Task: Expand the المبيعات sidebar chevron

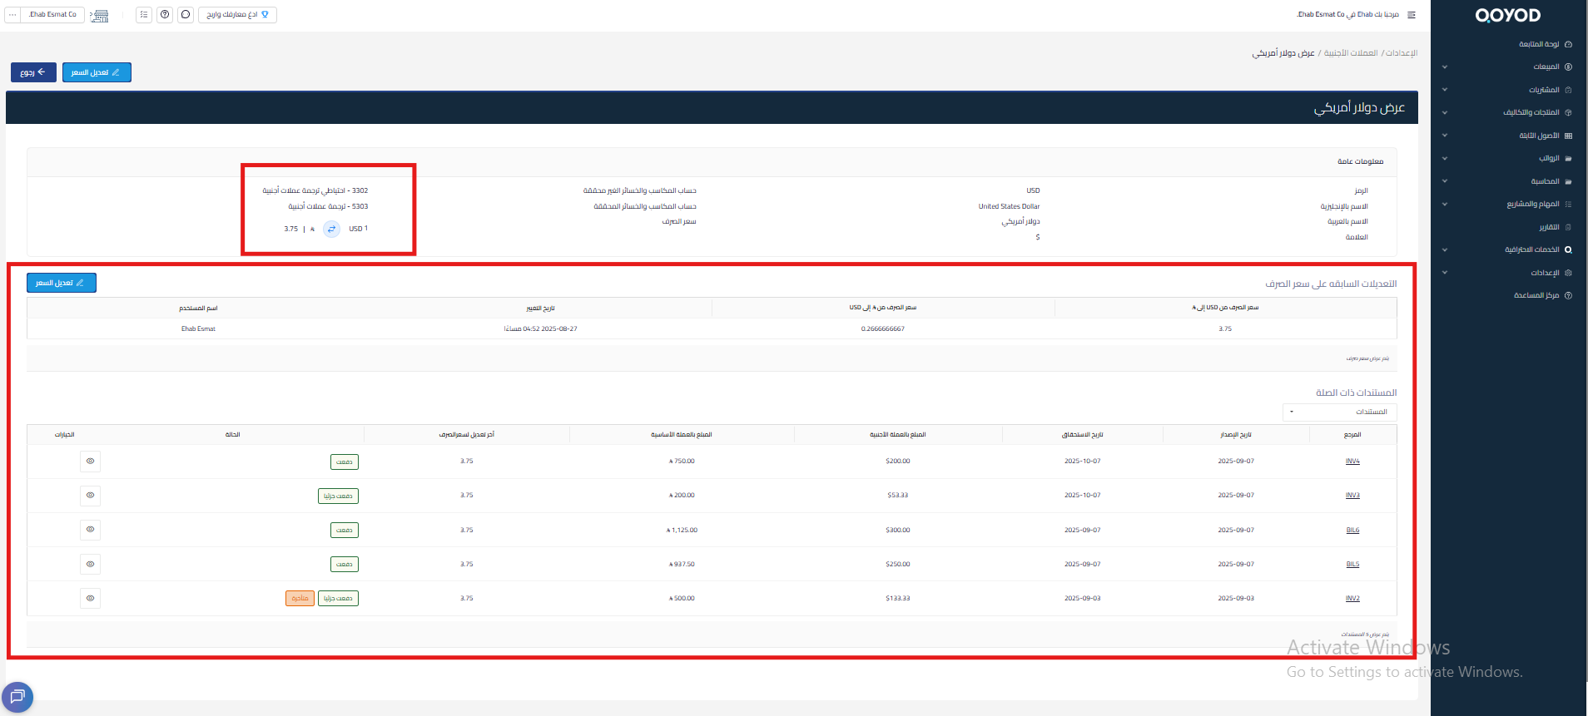Action: pyautogui.click(x=1444, y=67)
